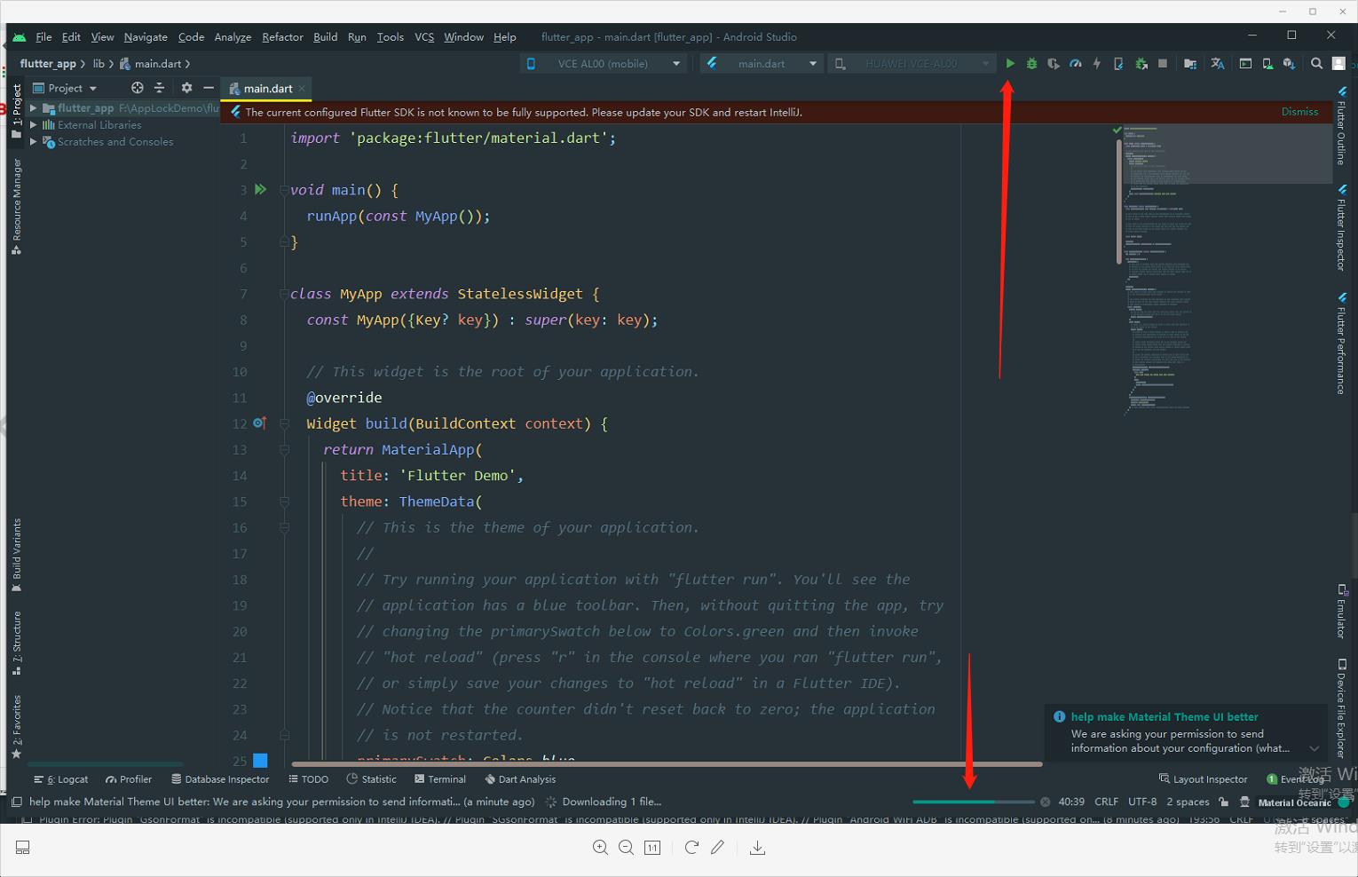Attach debugger to Android process icon
The image size is (1358, 877).
[1141, 64]
